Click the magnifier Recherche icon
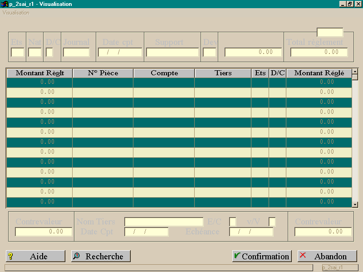Image resolution: width=363 pixels, height=272 pixels. tap(76, 256)
